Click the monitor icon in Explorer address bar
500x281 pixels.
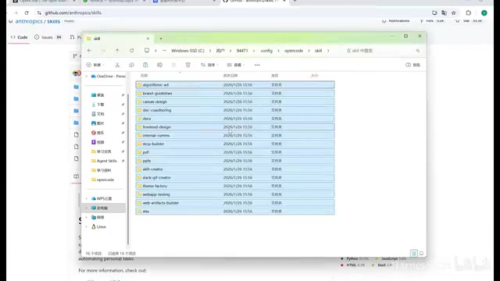(x=147, y=51)
